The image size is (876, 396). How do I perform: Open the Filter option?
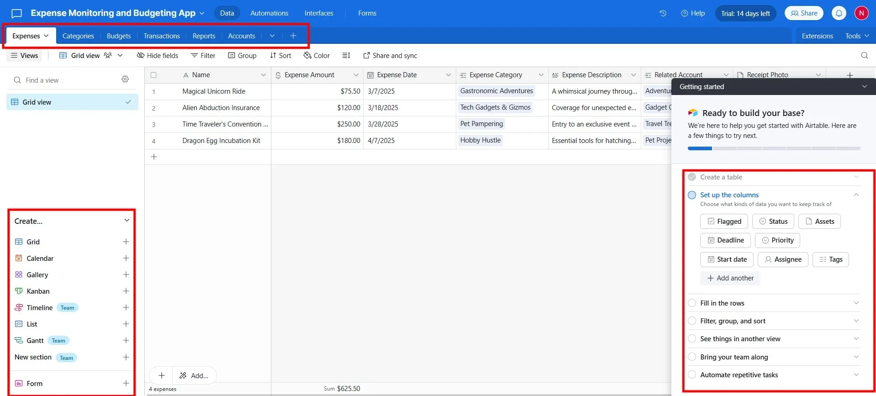tap(203, 55)
